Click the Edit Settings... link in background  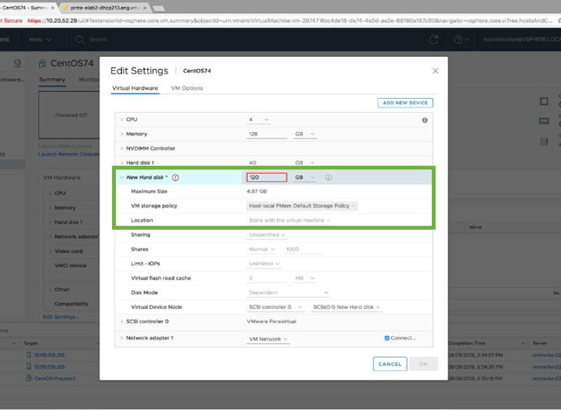tap(61, 317)
